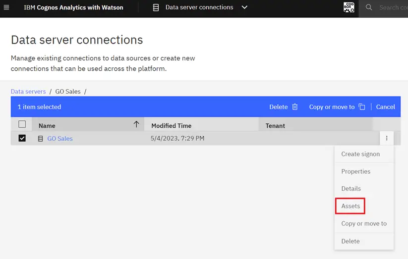Select Details in the context menu
This screenshot has width=408, height=259.
click(x=351, y=189)
